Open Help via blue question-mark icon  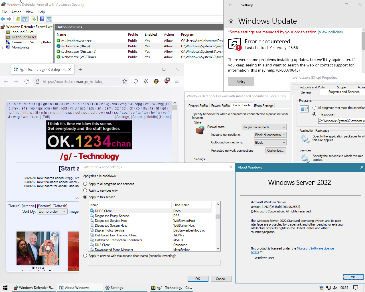pos(42,19)
